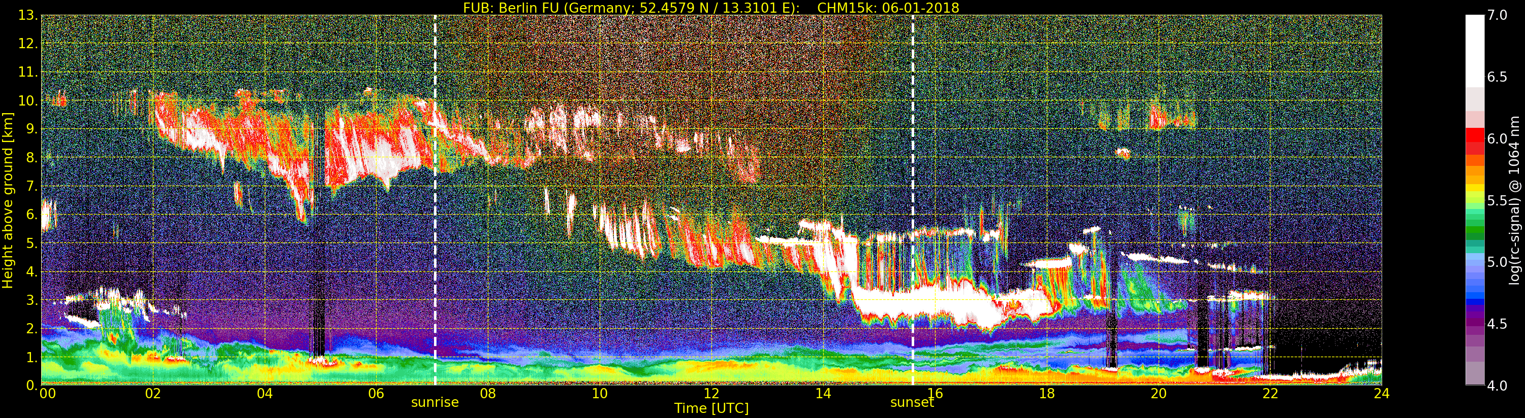Click the "1." height axis tick label
Image resolution: width=1525 pixels, height=418 pixels.
tap(32, 357)
